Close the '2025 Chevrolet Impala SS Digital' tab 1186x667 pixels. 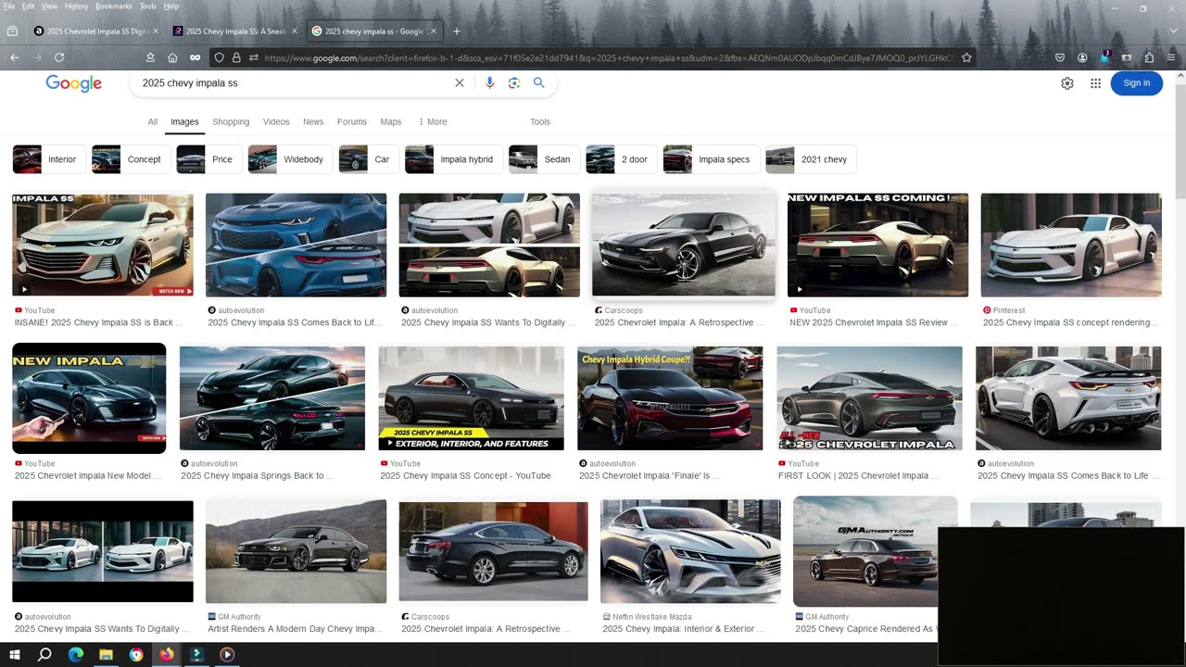(155, 31)
